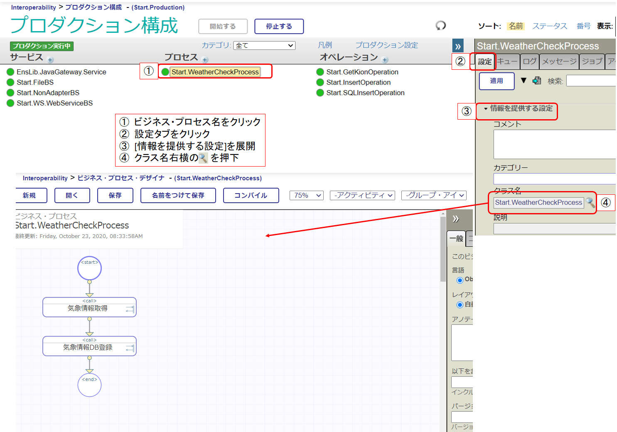Expand the 情報を提供する設定 section

coord(518,108)
